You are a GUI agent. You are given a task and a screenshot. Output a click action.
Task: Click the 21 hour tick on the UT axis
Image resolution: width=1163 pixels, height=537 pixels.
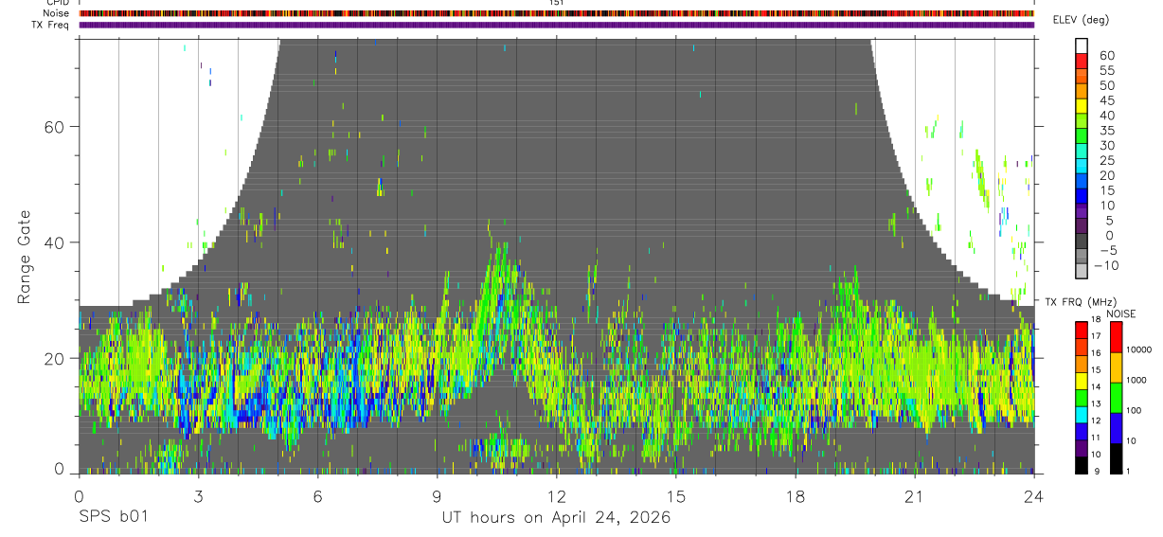915,497
